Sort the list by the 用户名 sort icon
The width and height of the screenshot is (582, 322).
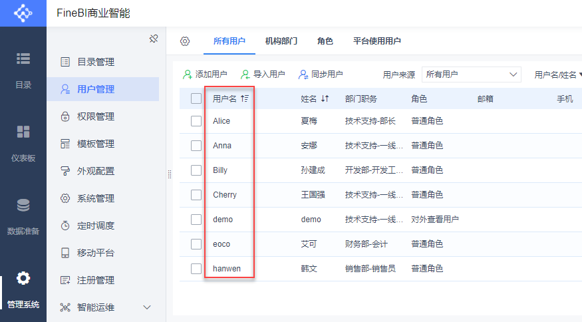coord(245,98)
